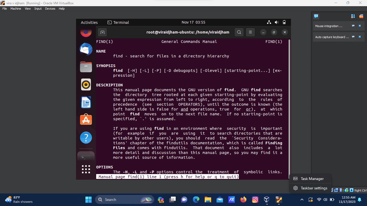Click Ubuntu volume icon in top bar

point(276,22)
